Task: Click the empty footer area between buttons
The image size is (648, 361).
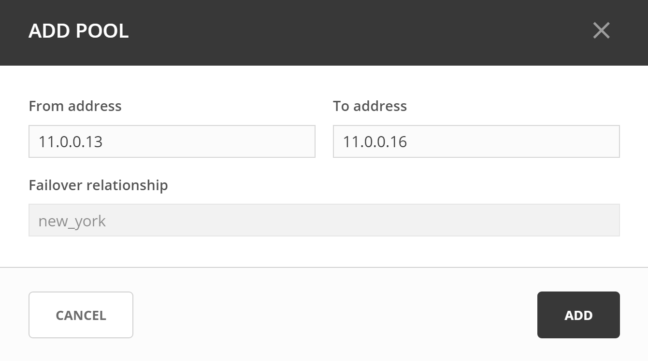Action: [x=333, y=315]
